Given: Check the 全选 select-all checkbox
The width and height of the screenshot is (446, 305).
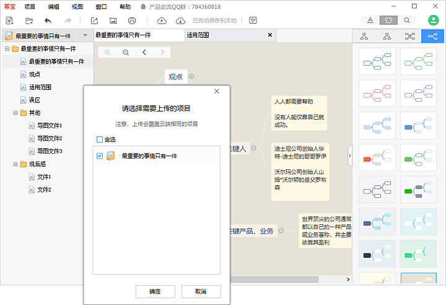Looking at the screenshot, I should [x=100, y=139].
